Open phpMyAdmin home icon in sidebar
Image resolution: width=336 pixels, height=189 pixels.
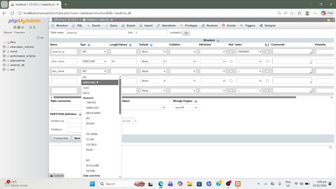coord(15,27)
